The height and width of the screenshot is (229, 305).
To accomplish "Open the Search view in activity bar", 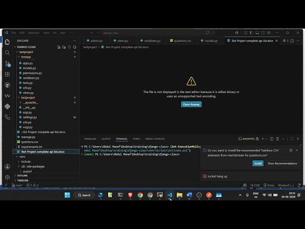I will click(7, 52).
